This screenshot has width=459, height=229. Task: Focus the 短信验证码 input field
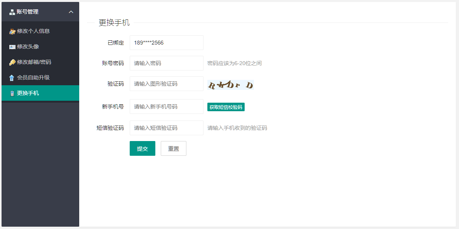[167, 128]
